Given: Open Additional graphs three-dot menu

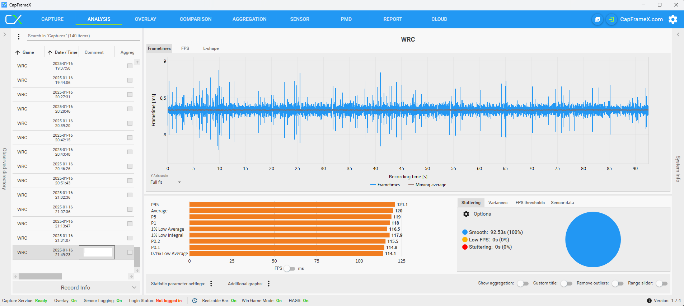Looking at the screenshot, I should click(x=268, y=284).
